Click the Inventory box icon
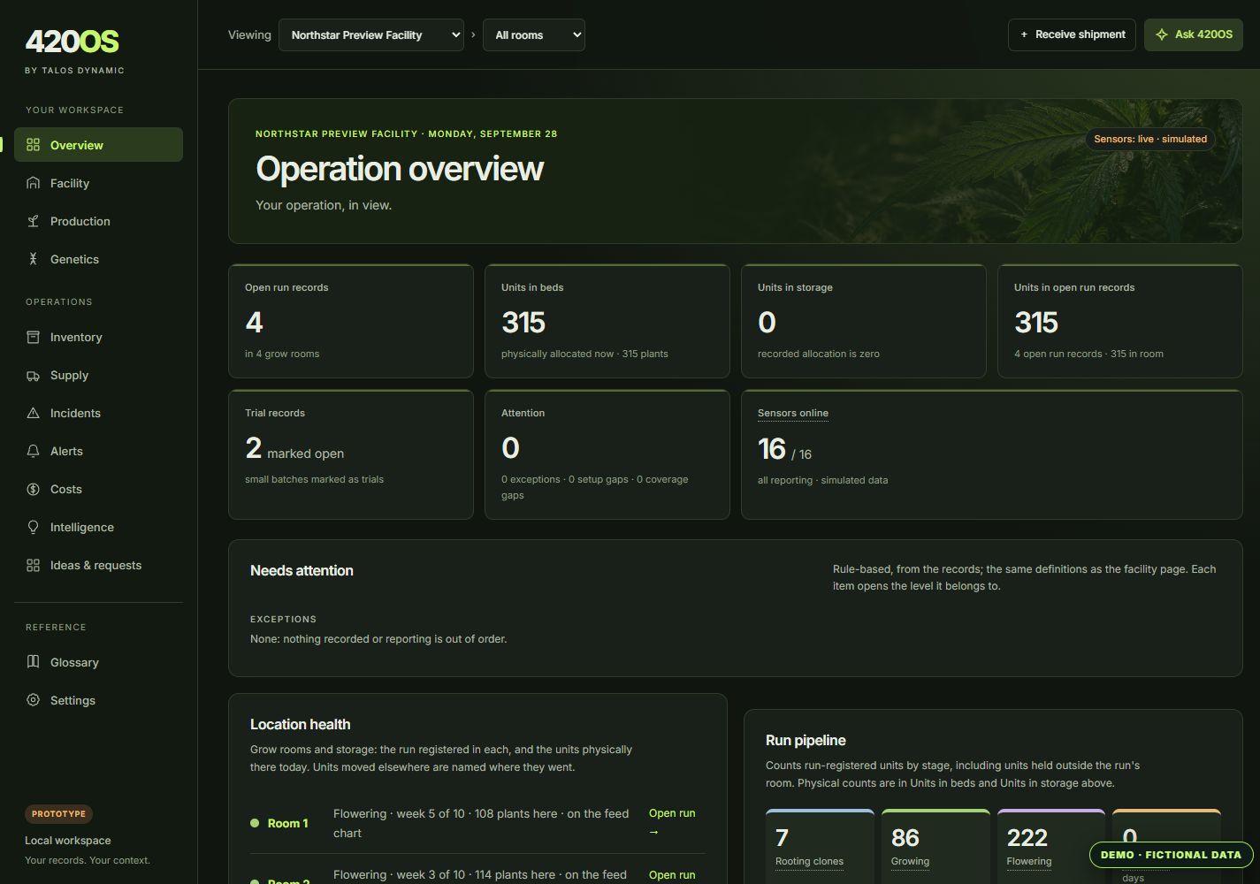The height and width of the screenshot is (884, 1260). point(33,337)
